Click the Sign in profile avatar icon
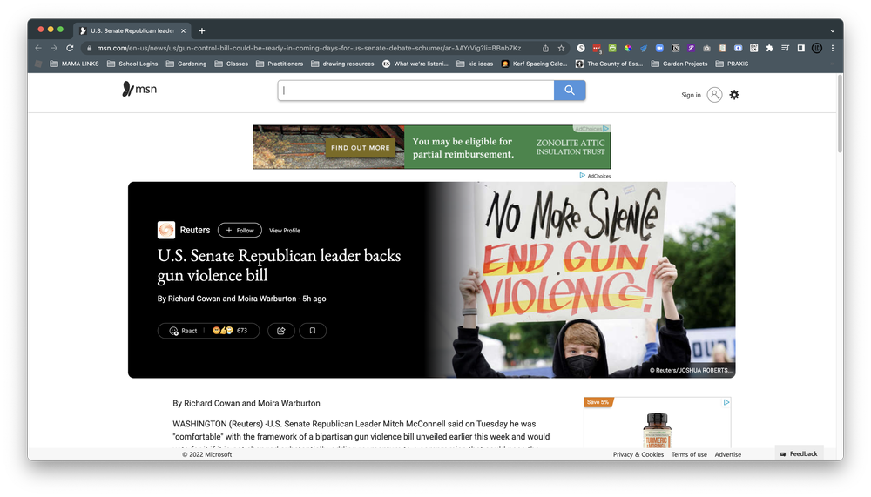 [x=714, y=95]
